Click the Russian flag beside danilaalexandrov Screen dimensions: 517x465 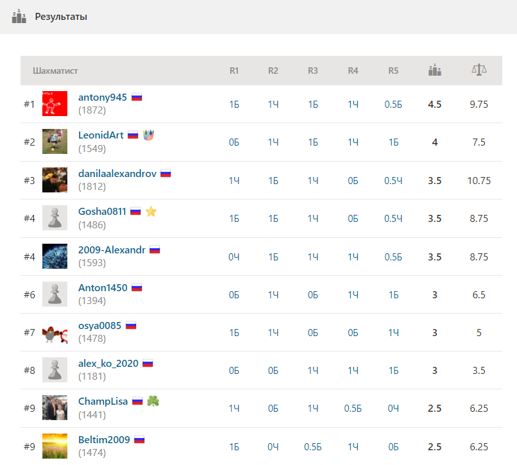[x=165, y=173]
